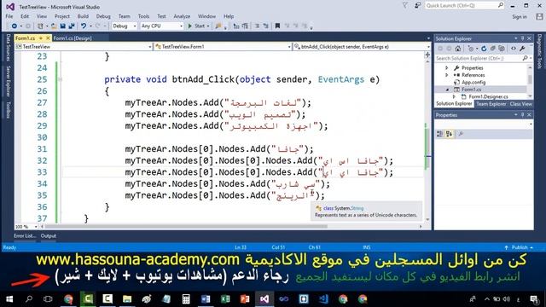Open the Tools menu
The width and height of the screenshot is (546, 307).
click(143, 16)
